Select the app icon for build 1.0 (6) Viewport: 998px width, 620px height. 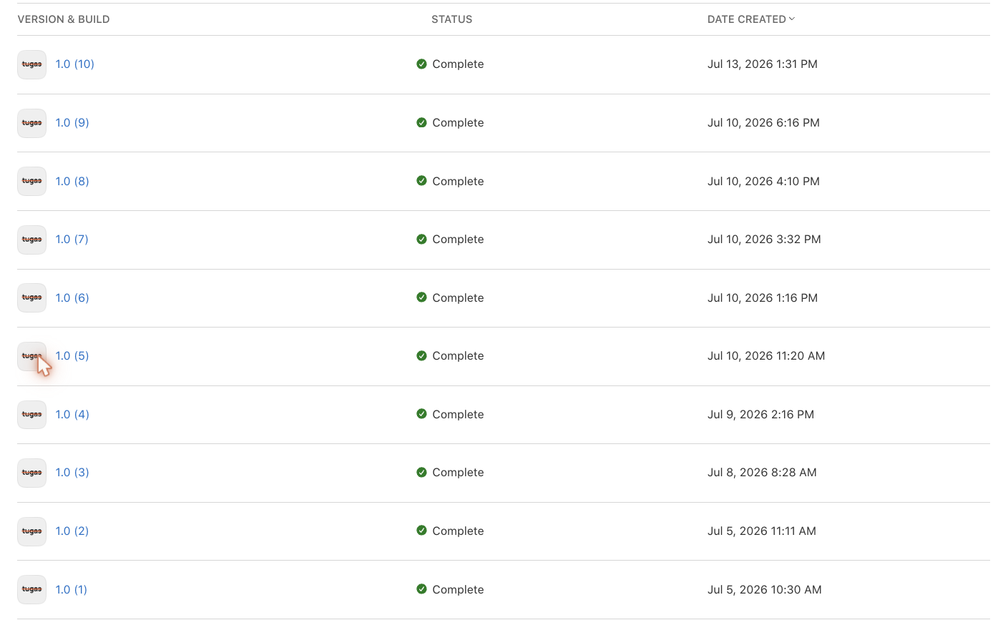31,298
